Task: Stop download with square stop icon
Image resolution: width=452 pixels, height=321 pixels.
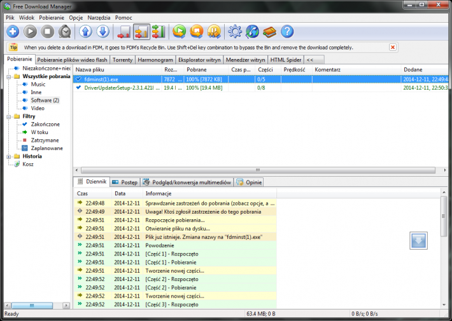Action: (48, 31)
